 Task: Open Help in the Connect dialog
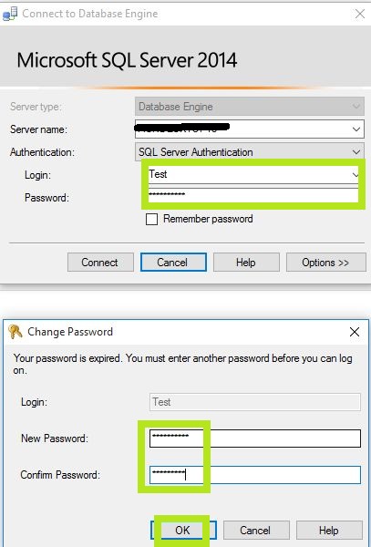[246, 262]
